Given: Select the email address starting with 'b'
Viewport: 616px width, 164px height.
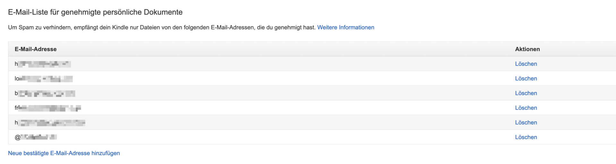Looking at the screenshot, I should tap(45, 93).
